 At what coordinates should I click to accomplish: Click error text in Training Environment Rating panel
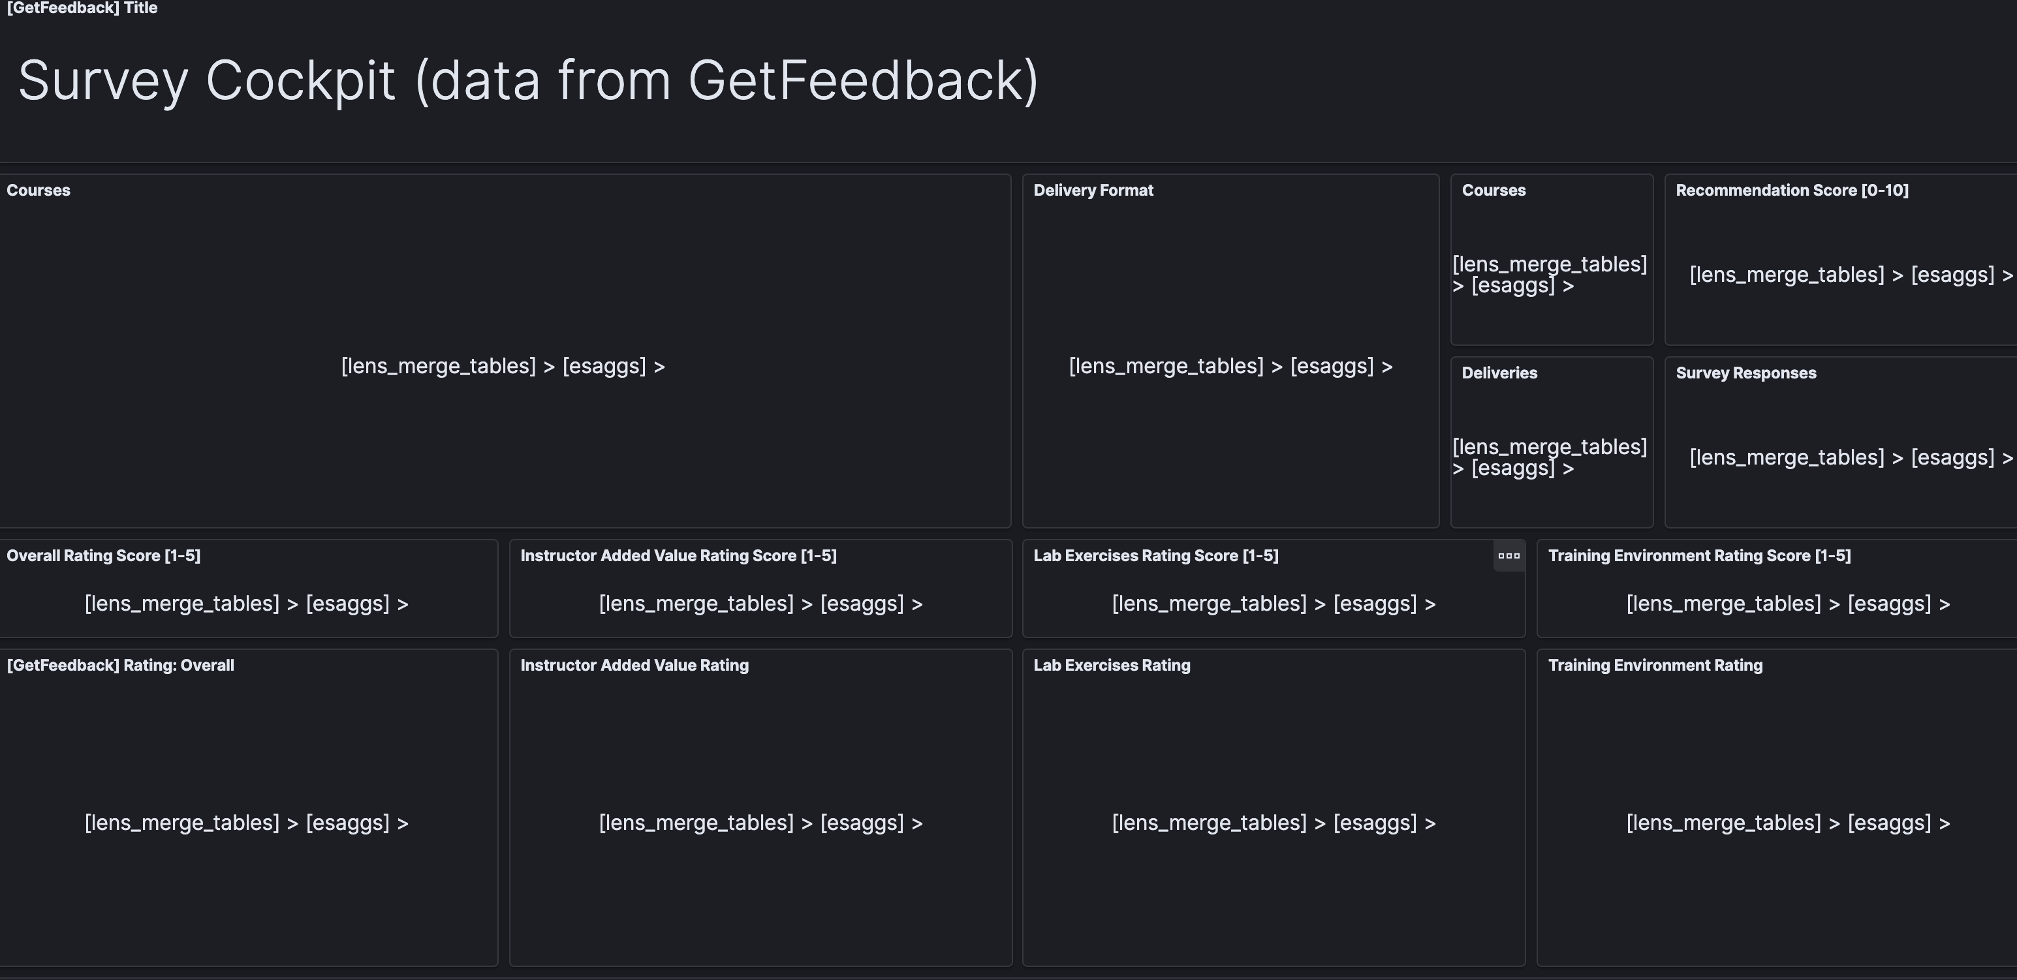point(1788,823)
